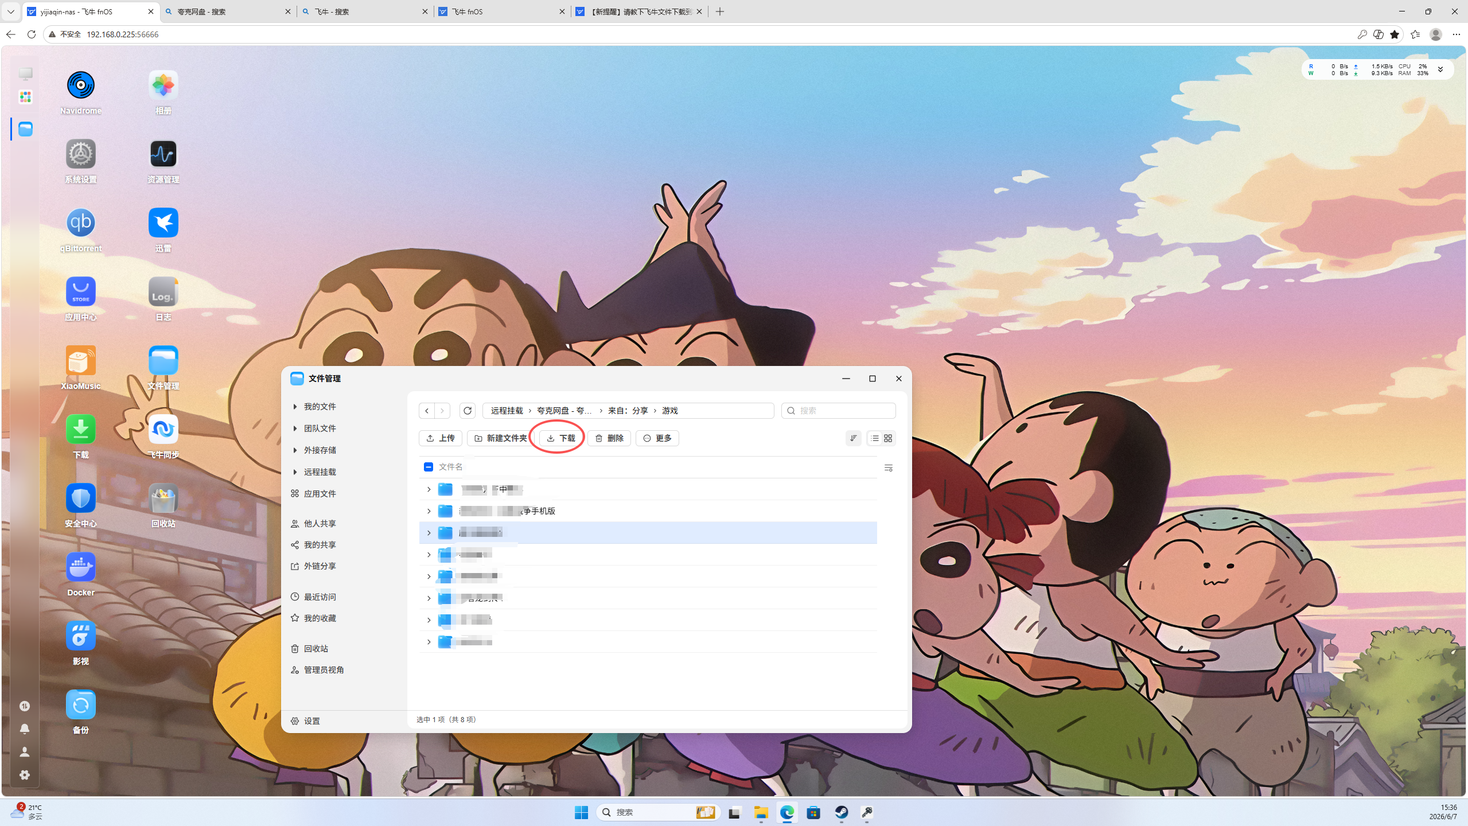Expand 外接存储 tree node
The width and height of the screenshot is (1468, 826).
point(295,450)
